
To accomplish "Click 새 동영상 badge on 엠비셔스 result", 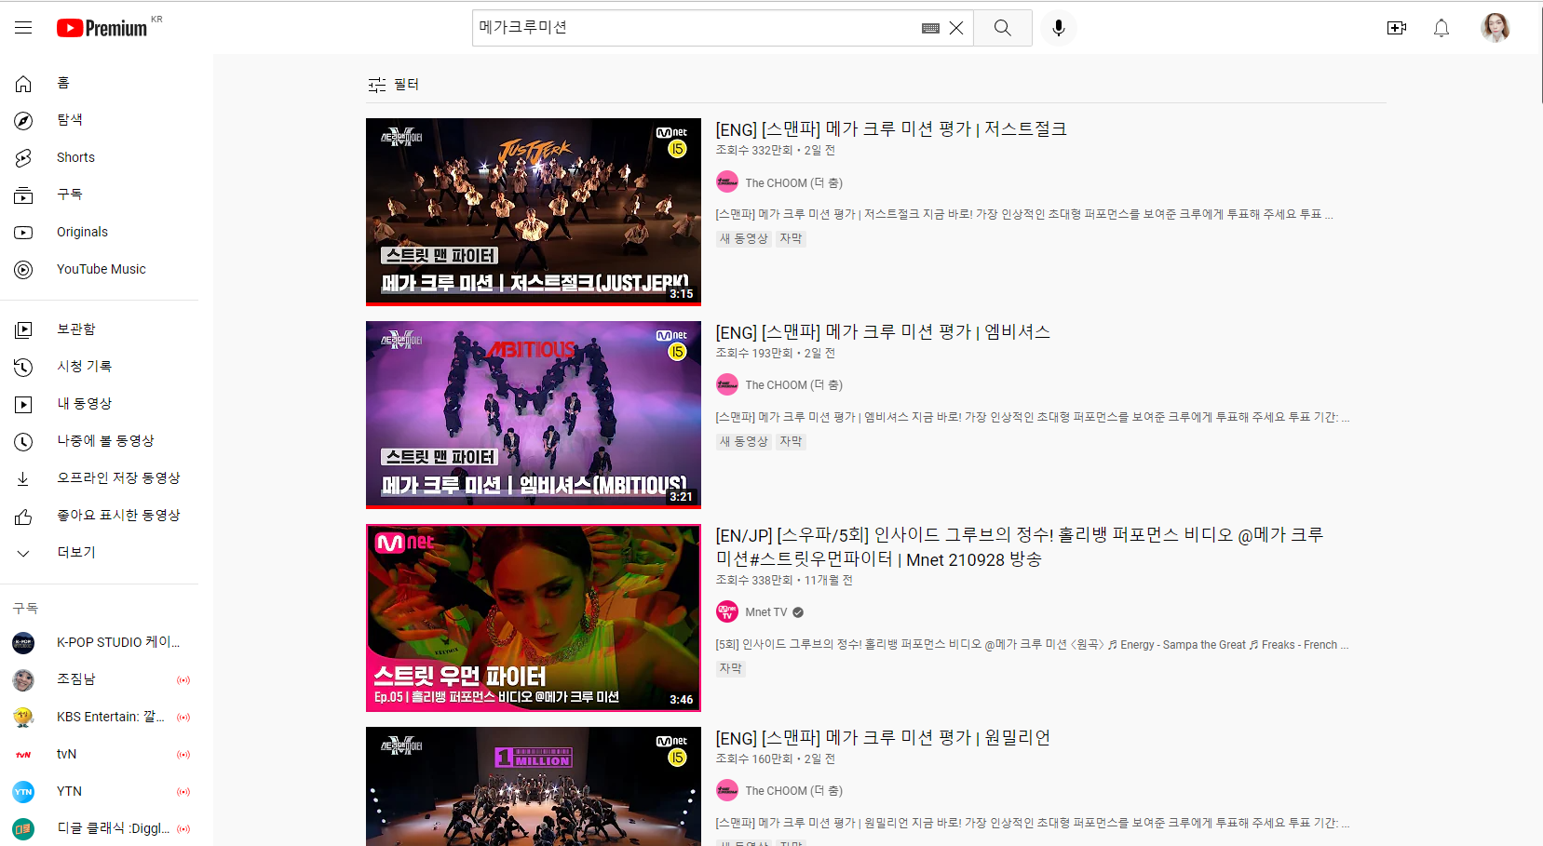I will click(x=744, y=442).
